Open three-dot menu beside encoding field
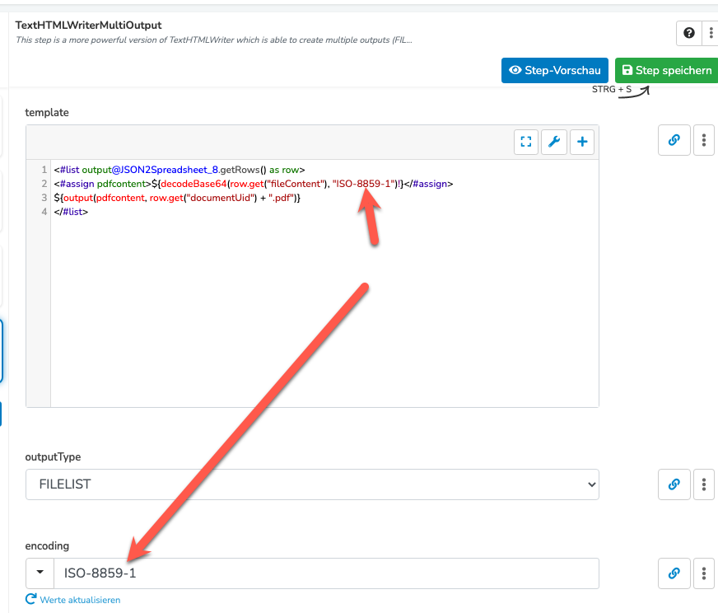 pos(704,573)
